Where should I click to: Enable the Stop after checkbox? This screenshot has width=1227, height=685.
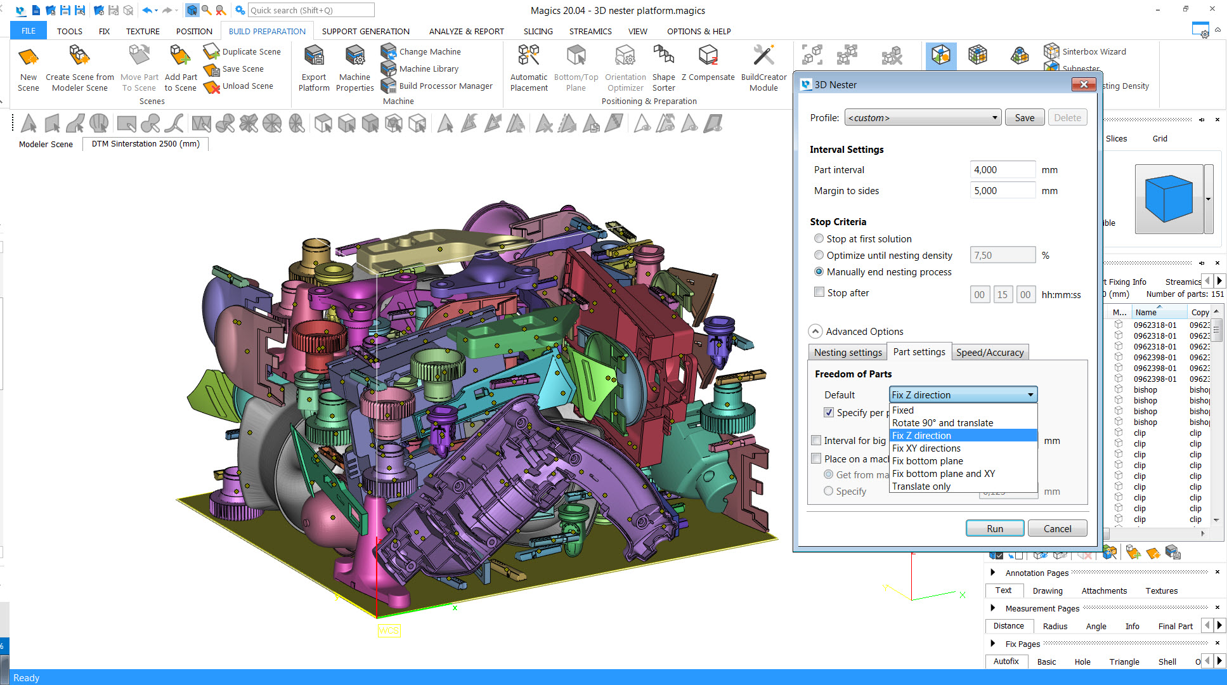(x=819, y=292)
